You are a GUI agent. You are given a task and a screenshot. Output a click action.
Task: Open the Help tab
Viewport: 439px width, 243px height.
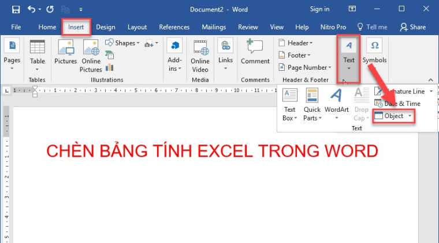(302, 27)
